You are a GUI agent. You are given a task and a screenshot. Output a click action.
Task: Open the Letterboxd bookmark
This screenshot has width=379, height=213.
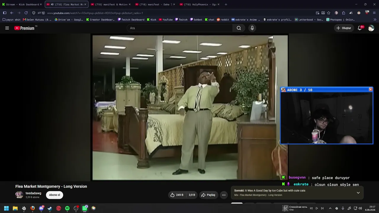[x=309, y=20]
